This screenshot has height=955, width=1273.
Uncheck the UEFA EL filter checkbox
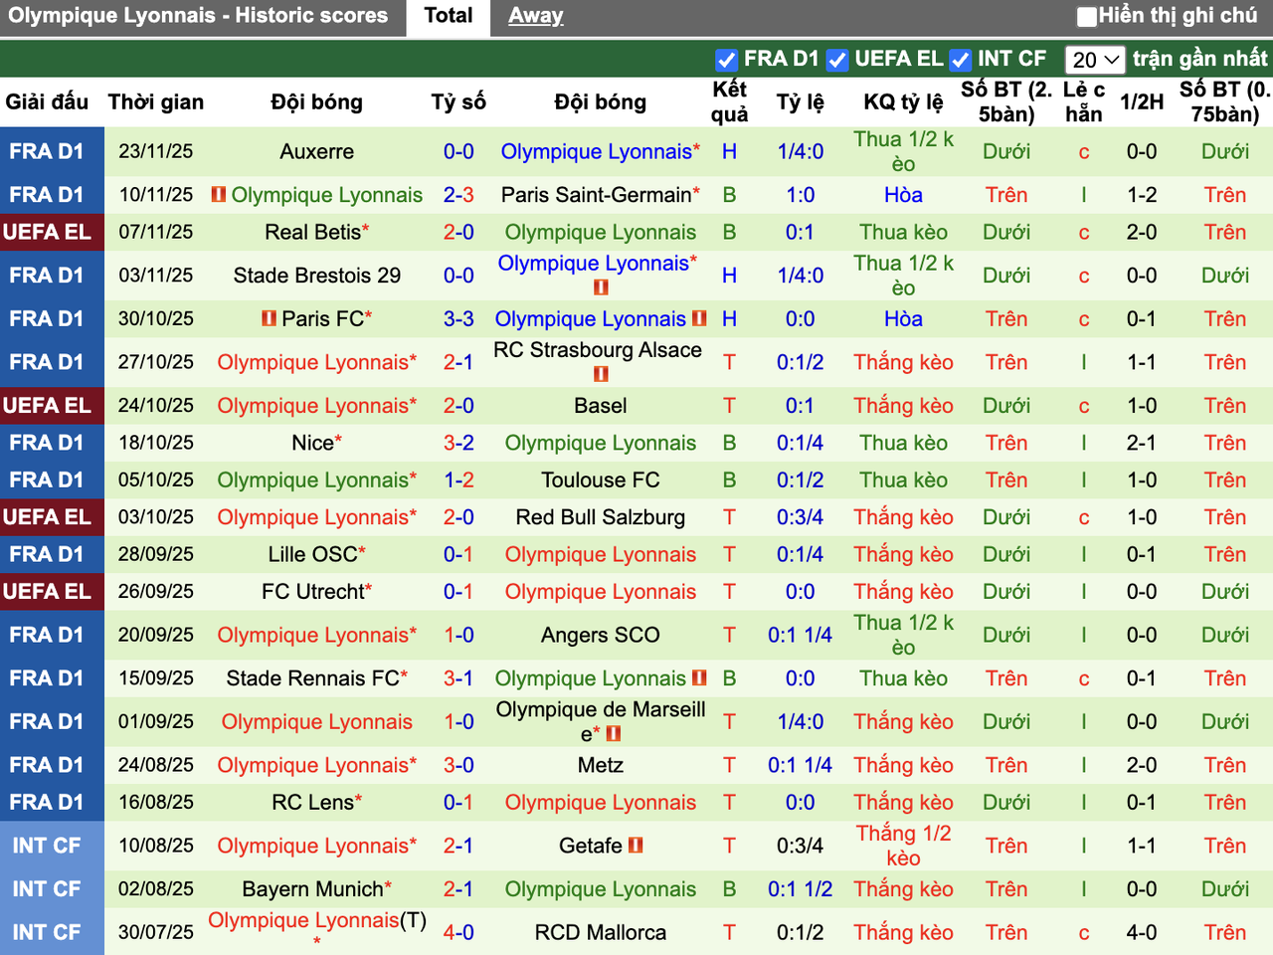[x=837, y=60]
